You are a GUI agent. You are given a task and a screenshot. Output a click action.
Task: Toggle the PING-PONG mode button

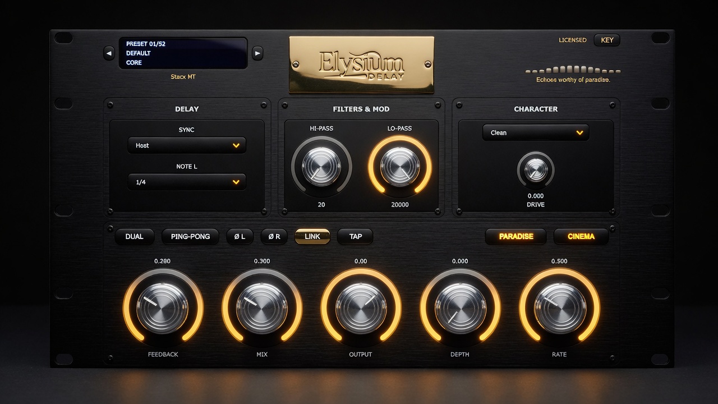(190, 236)
